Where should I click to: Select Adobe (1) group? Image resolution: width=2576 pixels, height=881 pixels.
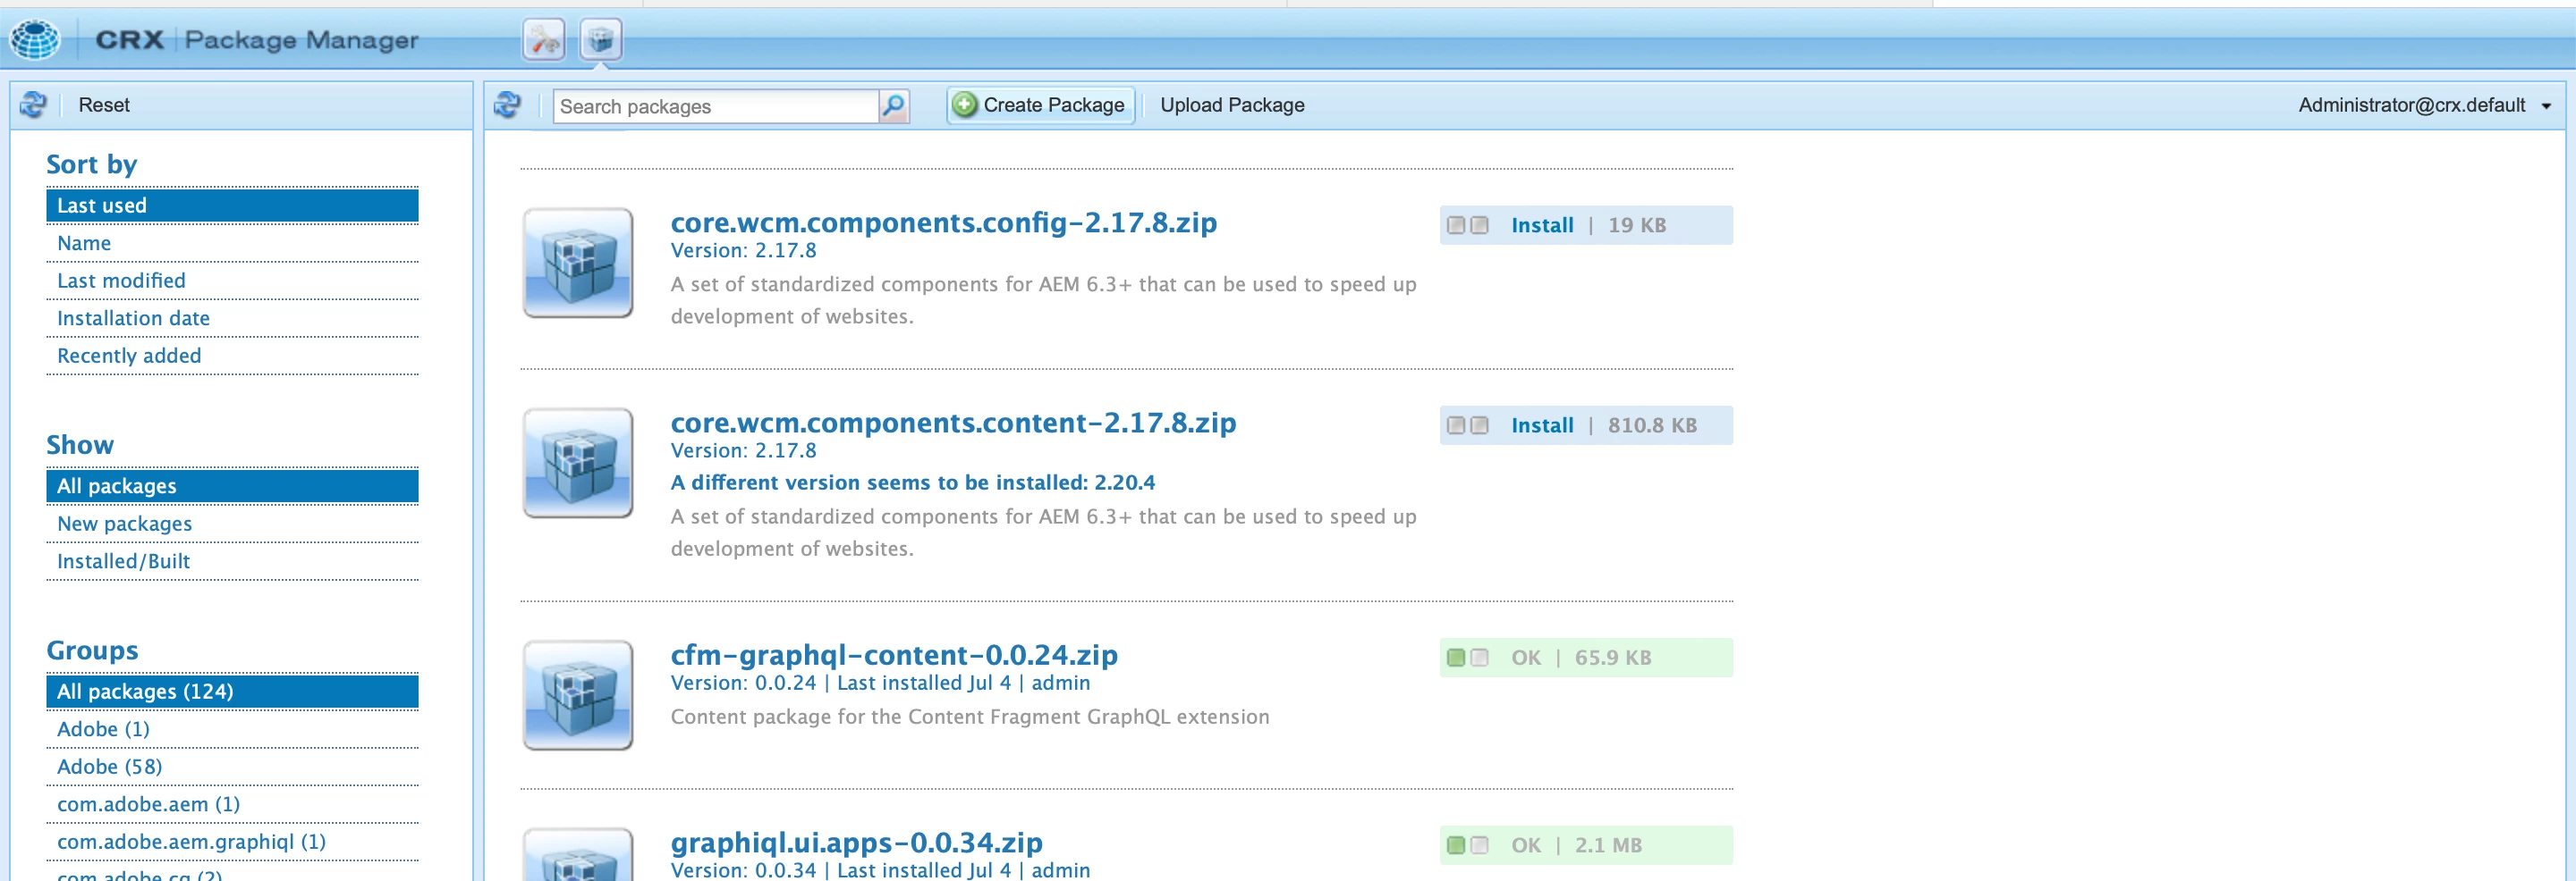tap(232, 730)
